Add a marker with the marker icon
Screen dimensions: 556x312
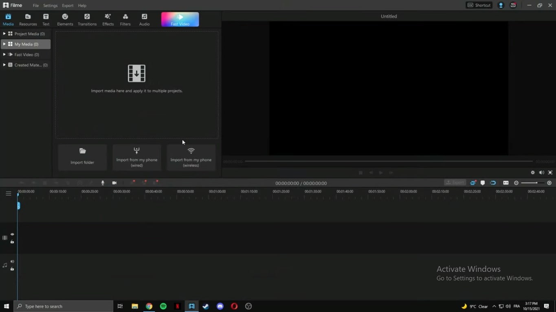(x=483, y=183)
